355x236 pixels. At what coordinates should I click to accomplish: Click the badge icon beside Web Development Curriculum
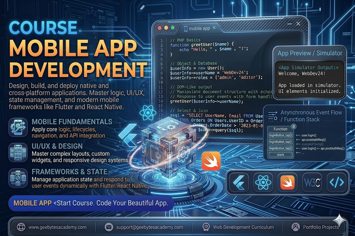click(x=206, y=227)
